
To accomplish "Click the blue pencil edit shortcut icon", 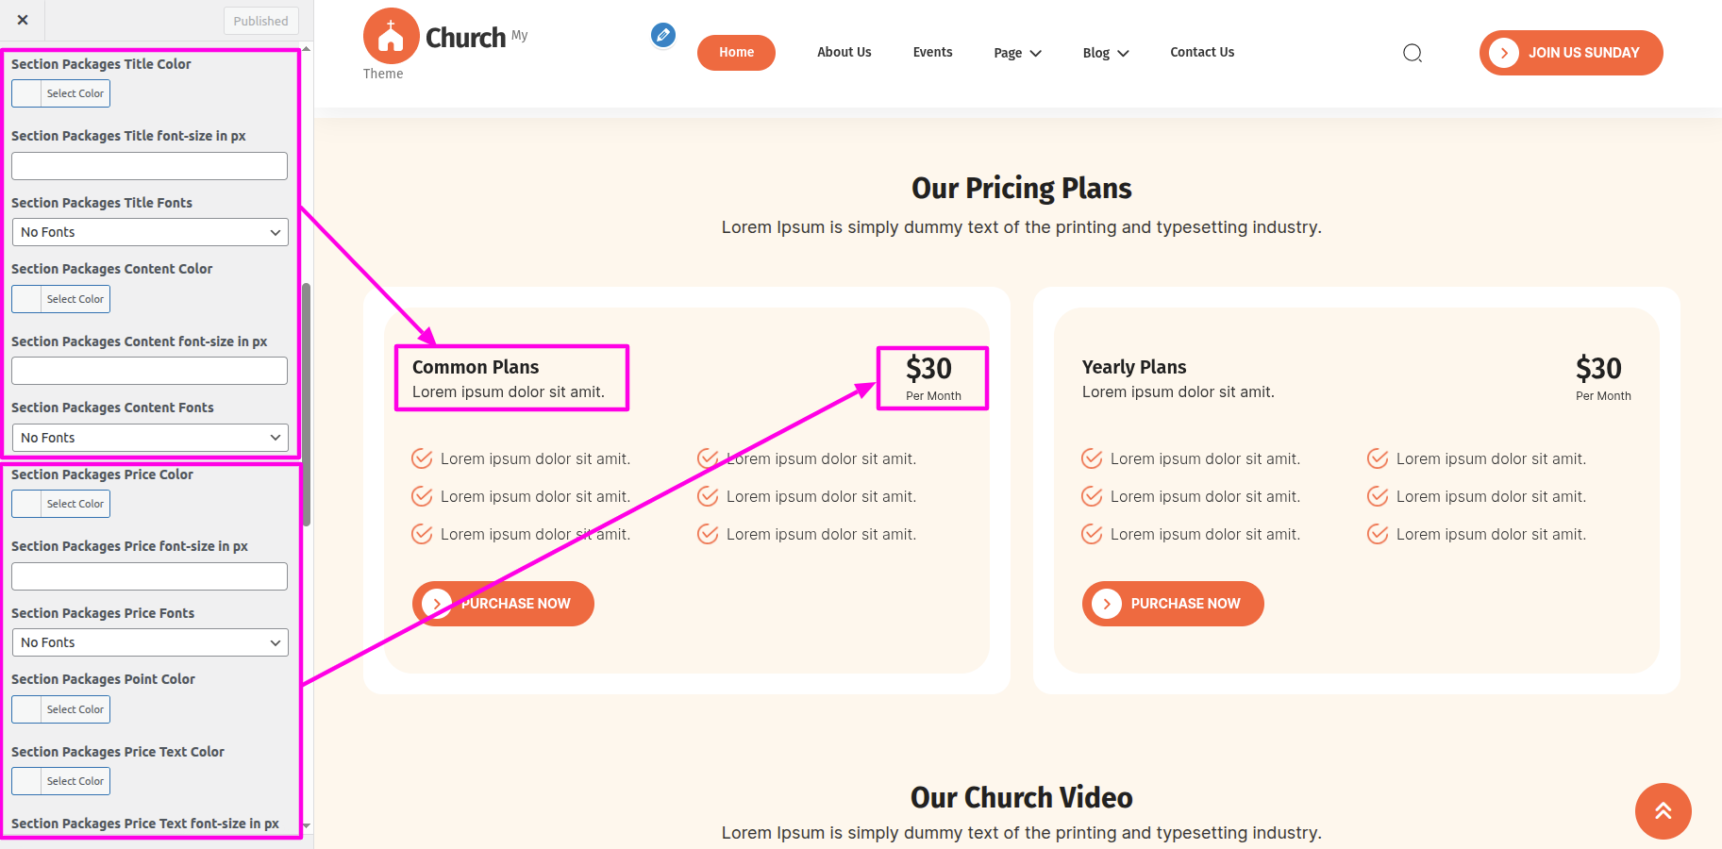I will tap(663, 36).
